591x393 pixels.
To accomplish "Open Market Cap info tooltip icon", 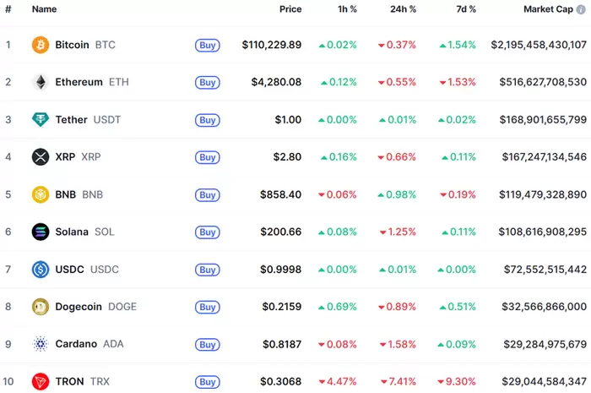I will [x=581, y=9].
